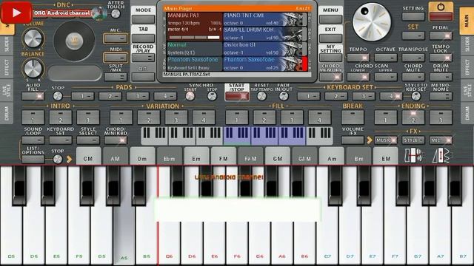
Task: Toggle the FX Style button
Action: [413, 140]
